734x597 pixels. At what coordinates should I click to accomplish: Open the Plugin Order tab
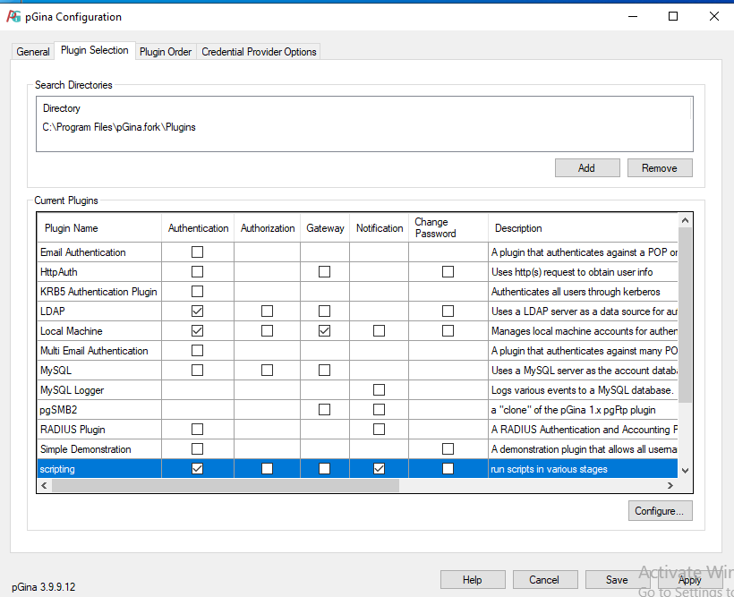[166, 52]
